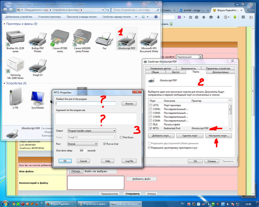The height and width of the screenshot is (207, 259).
Task: Open the address bar history dropdown
Action: (x=103, y=10)
